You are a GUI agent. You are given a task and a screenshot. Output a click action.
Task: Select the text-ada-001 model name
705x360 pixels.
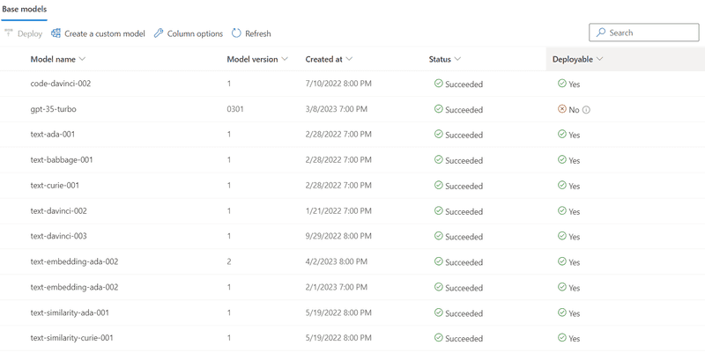click(x=53, y=135)
